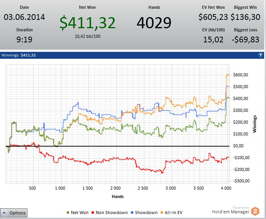
Task: Click the -$300,00 axis label
Action: coord(241,181)
